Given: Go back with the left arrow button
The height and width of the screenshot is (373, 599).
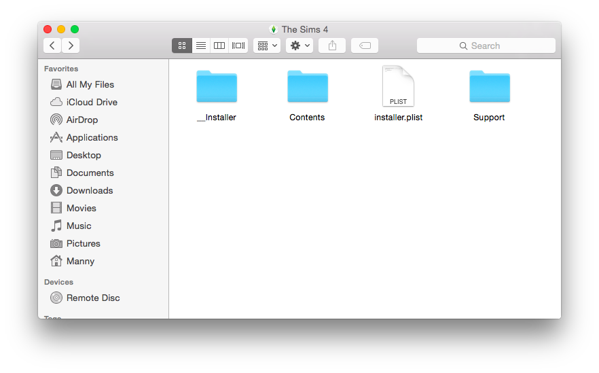Looking at the screenshot, I should 52,46.
